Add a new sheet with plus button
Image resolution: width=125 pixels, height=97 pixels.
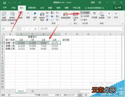[33, 91]
